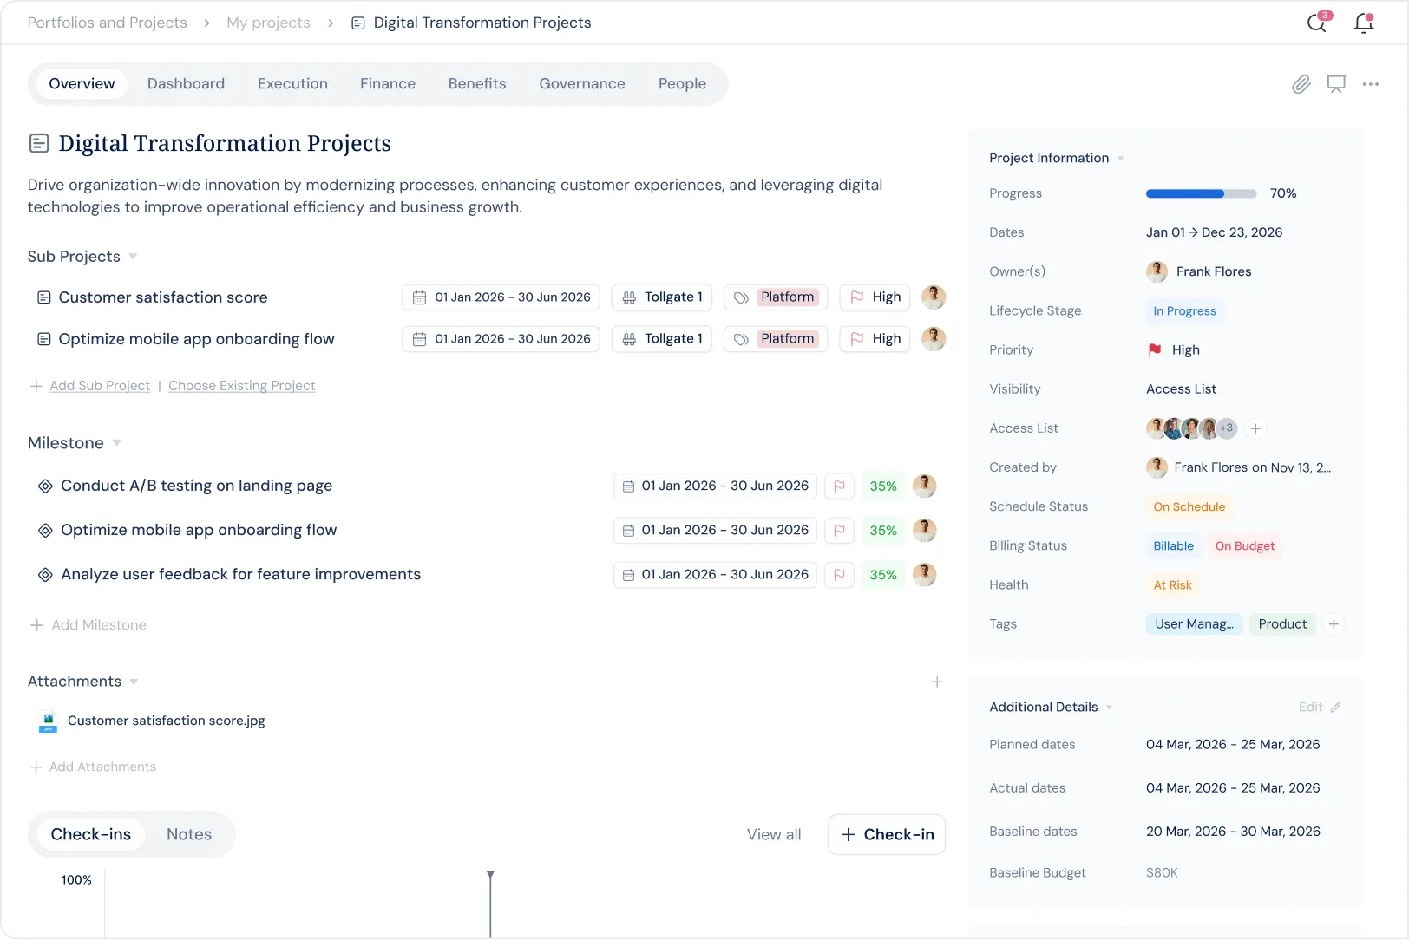
Task: Click project icon beside Digital Transformation Projects title
Action: click(39, 143)
